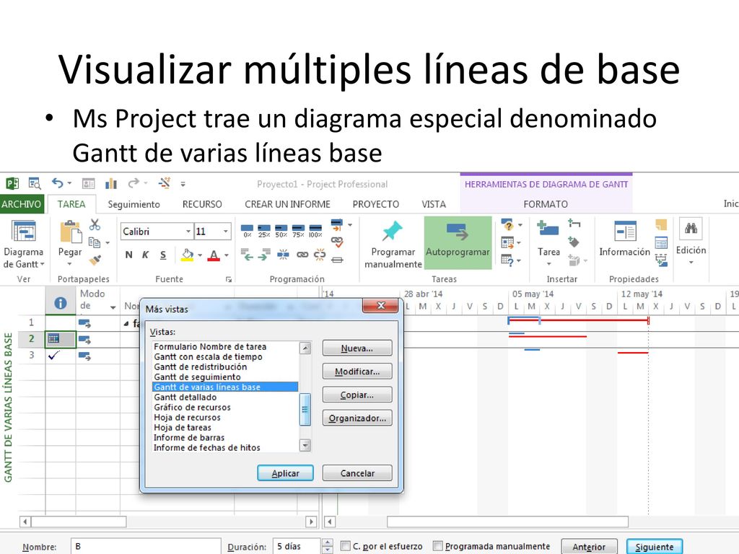Click the Unlink tasks icon
Screen dimensions: 739x554
pos(320,255)
